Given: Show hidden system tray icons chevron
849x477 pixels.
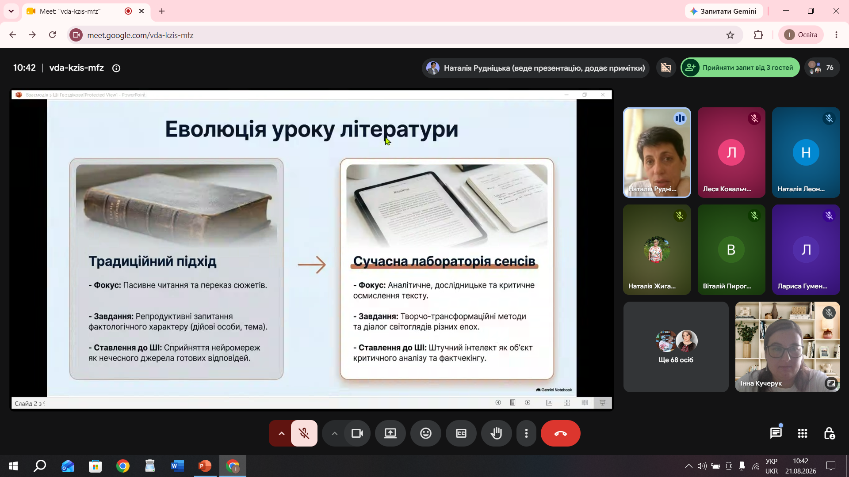Looking at the screenshot, I should click(688, 466).
